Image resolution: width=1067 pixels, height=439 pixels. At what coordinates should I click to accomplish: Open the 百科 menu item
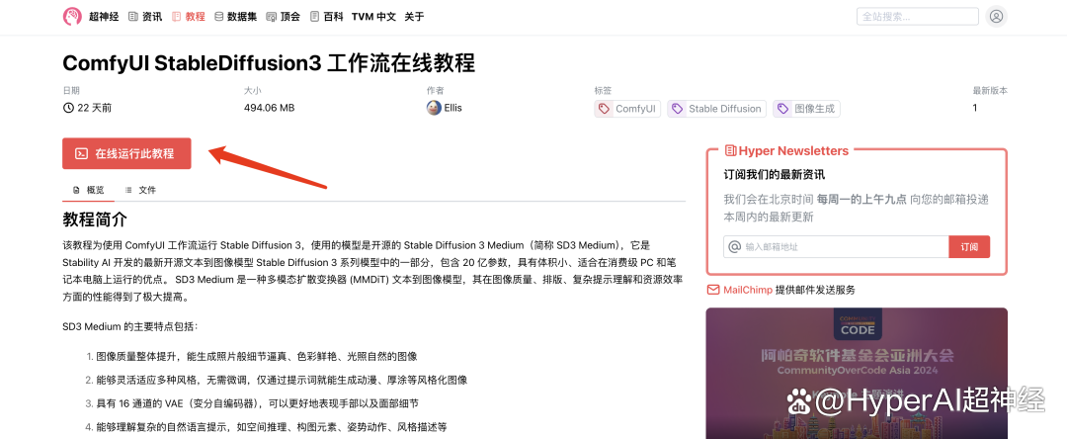(x=327, y=17)
